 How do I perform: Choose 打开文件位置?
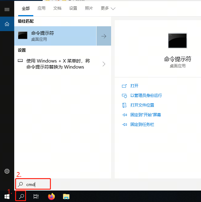[x=142, y=105]
